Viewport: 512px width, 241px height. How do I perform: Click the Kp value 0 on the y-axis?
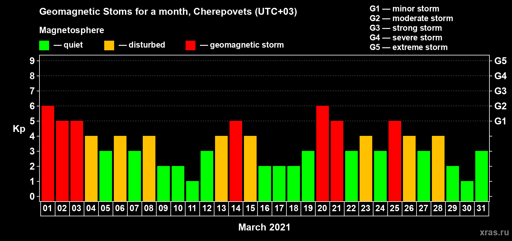(32, 196)
